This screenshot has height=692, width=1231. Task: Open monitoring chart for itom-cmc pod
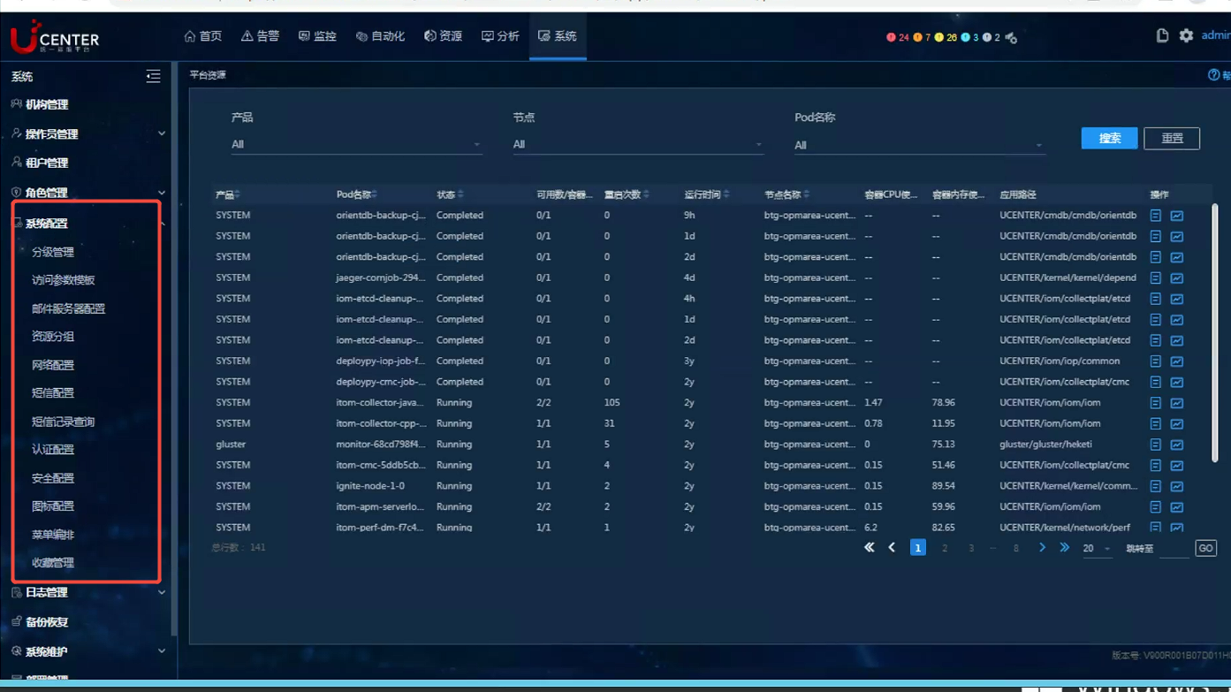point(1177,466)
